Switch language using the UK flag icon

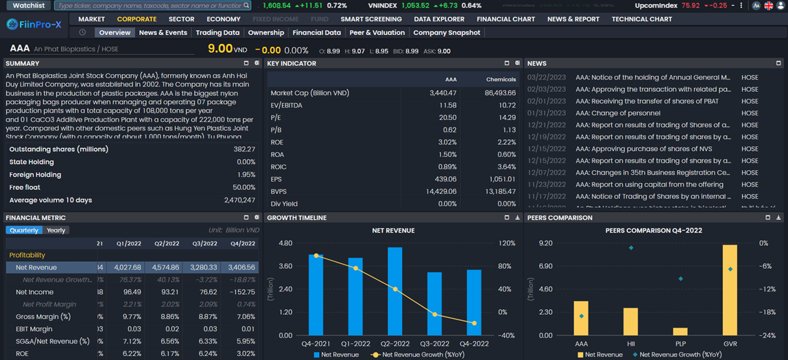click(x=768, y=5)
